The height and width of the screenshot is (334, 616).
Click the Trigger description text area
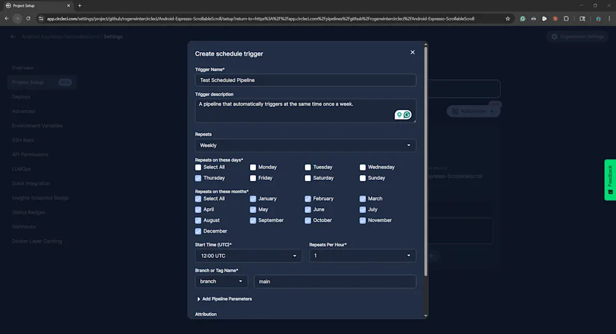click(305, 111)
